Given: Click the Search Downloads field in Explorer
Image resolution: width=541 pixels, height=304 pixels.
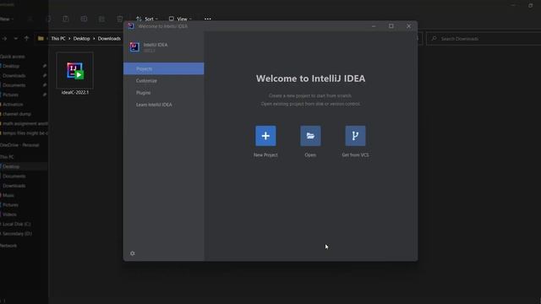Looking at the screenshot, I should 483,39.
